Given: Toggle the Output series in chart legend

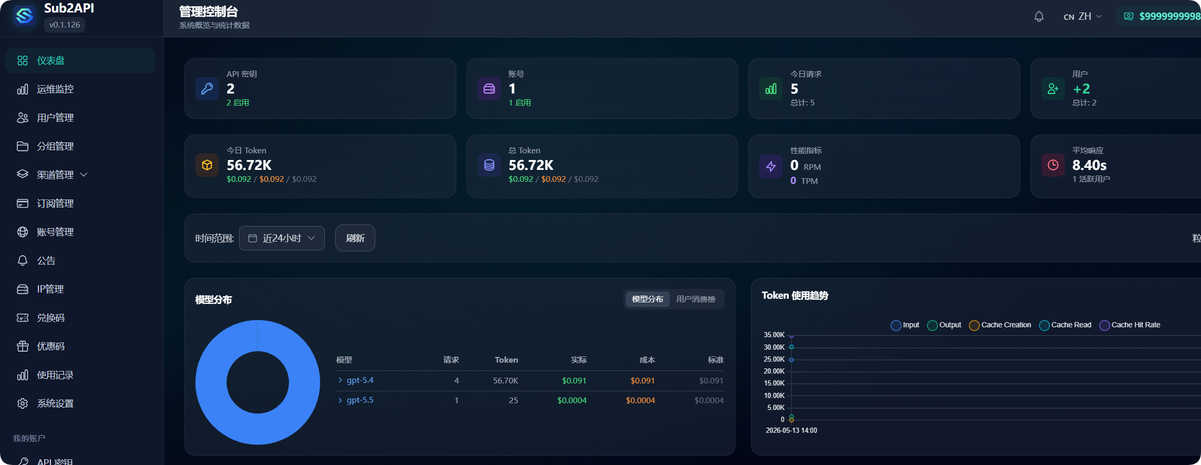Looking at the screenshot, I should click(x=944, y=325).
